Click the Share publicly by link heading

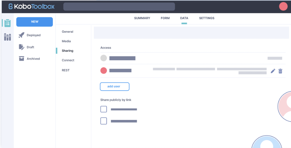(116, 100)
